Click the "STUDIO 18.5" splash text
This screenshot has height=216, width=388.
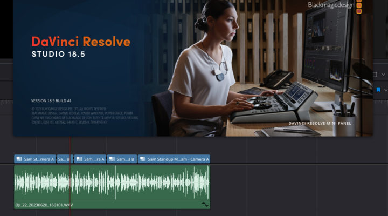(58, 54)
